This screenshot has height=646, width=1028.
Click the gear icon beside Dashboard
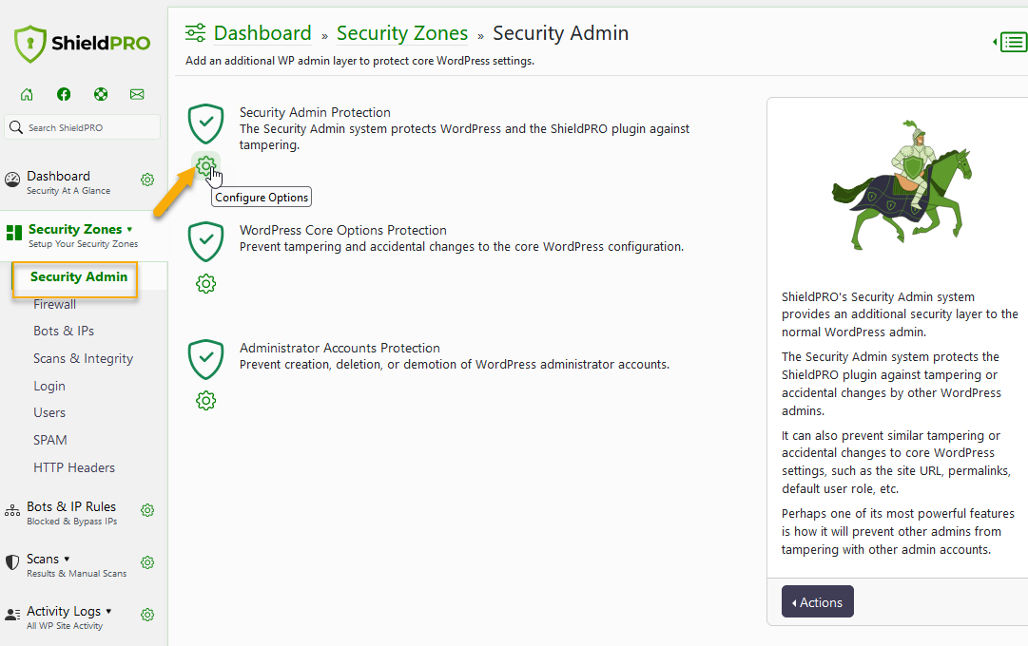(147, 180)
